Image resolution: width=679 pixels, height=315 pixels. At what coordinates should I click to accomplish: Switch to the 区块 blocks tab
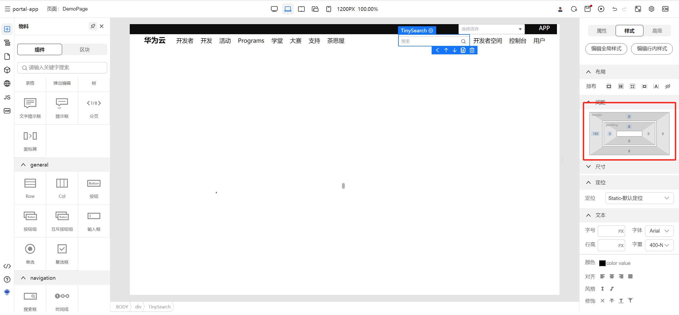click(x=85, y=50)
